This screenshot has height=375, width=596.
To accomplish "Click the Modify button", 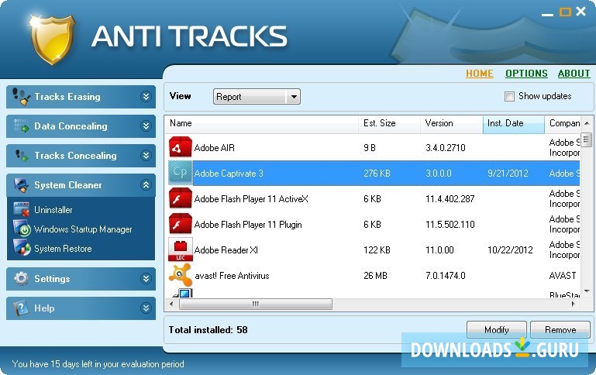I will (x=497, y=329).
